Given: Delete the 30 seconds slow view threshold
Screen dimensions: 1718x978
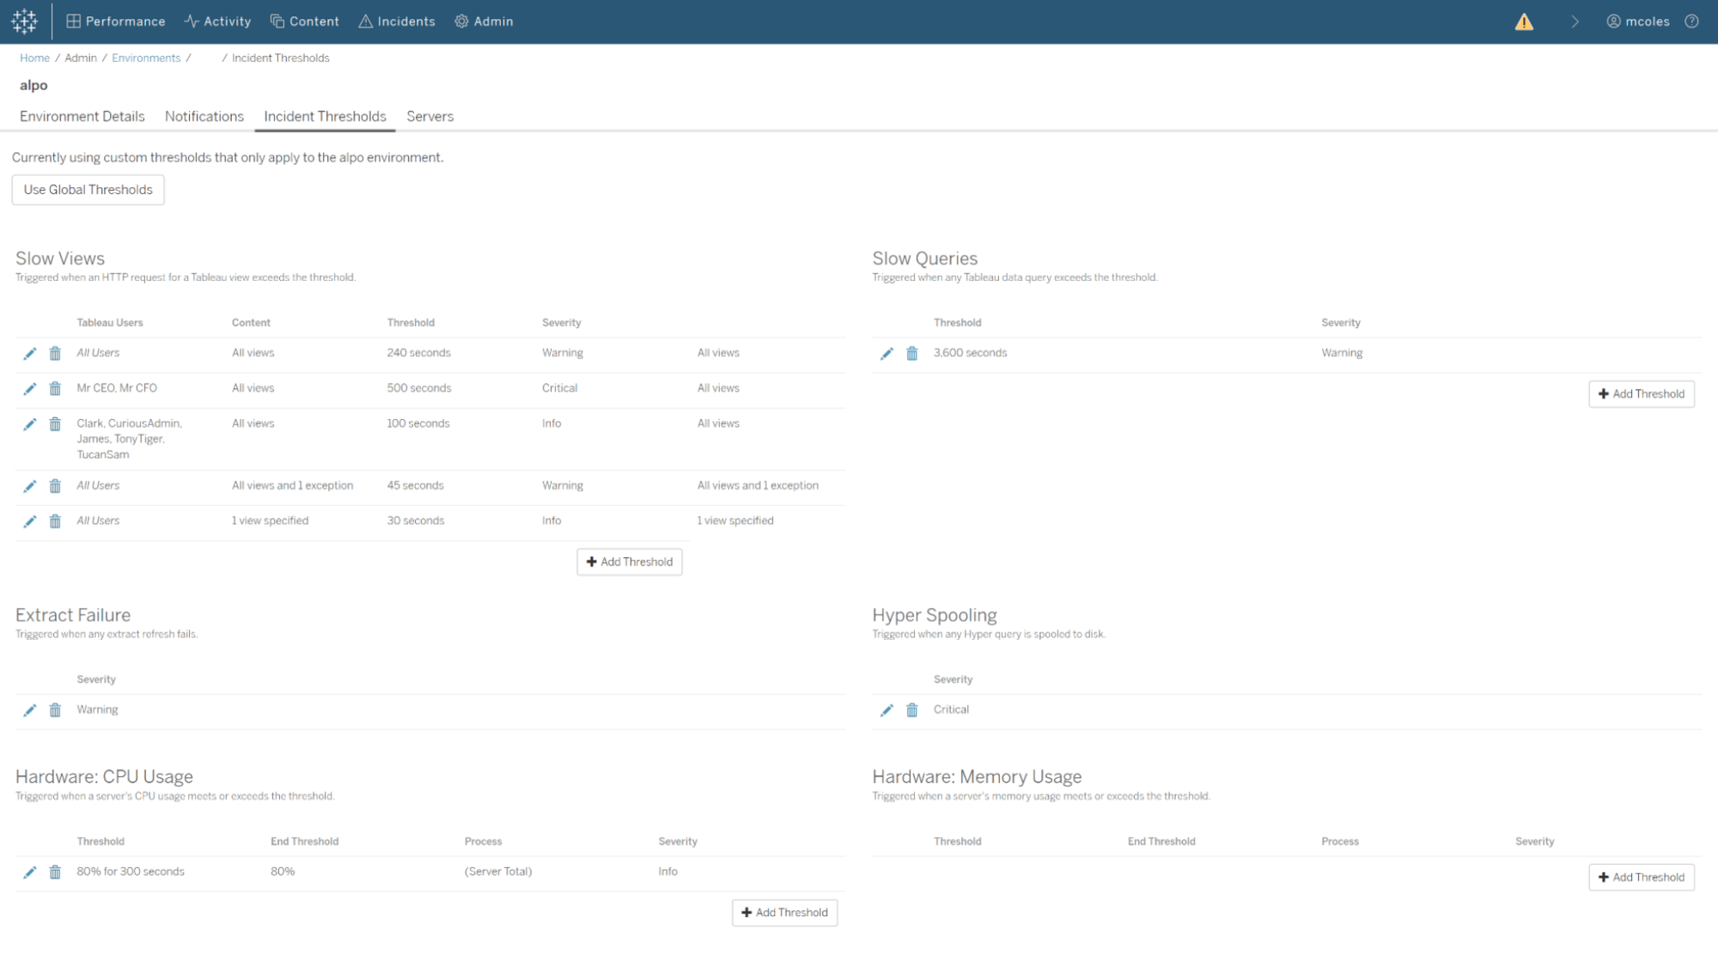Looking at the screenshot, I should 55,521.
